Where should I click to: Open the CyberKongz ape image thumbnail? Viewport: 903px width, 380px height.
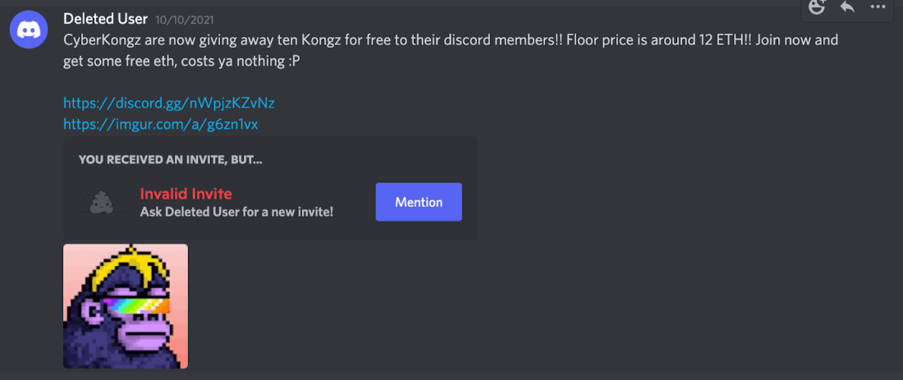(x=126, y=306)
